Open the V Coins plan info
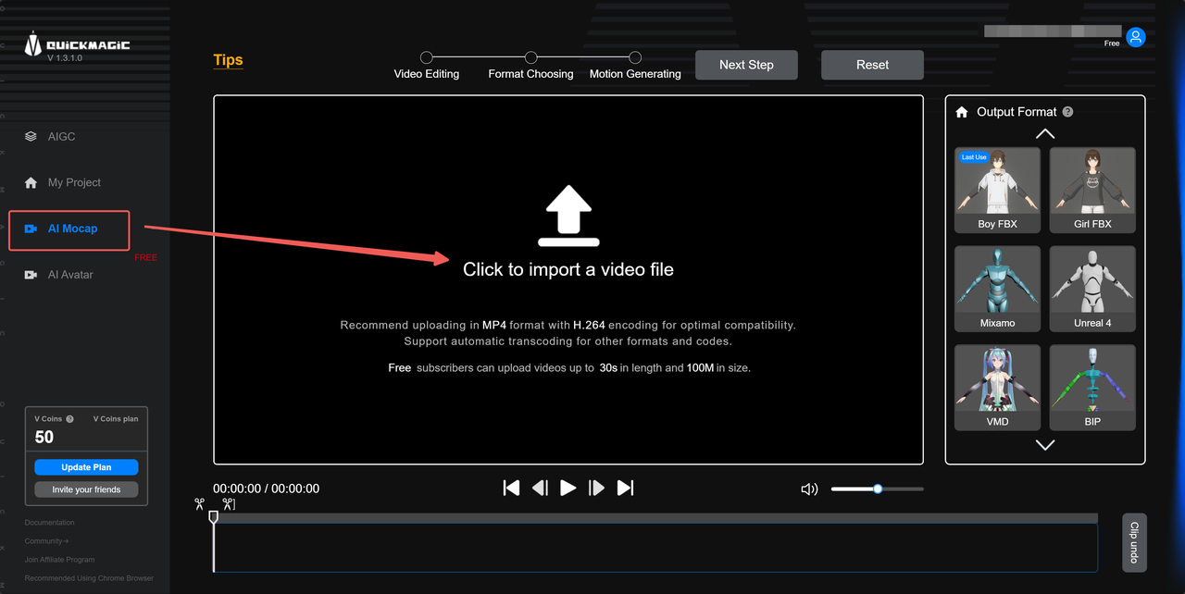The width and height of the screenshot is (1185, 594). tap(115, 418)
